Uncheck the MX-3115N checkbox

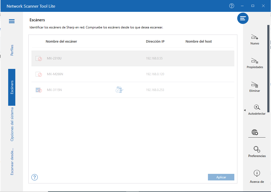tap(38, 90)
